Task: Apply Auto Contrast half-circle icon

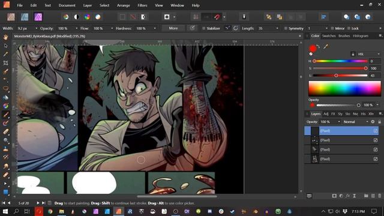Action: click(x=76, y=17)
